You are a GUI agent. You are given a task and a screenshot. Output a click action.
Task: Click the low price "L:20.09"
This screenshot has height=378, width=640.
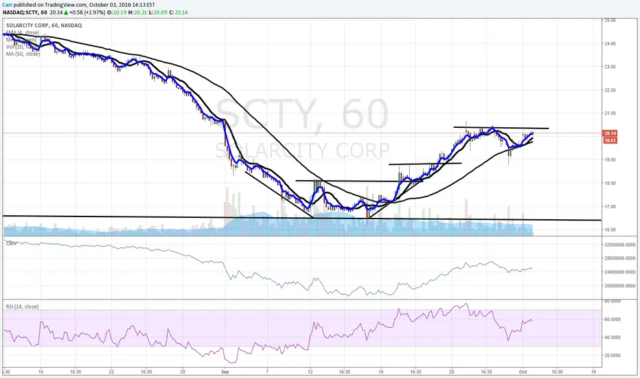pos(157,12)
